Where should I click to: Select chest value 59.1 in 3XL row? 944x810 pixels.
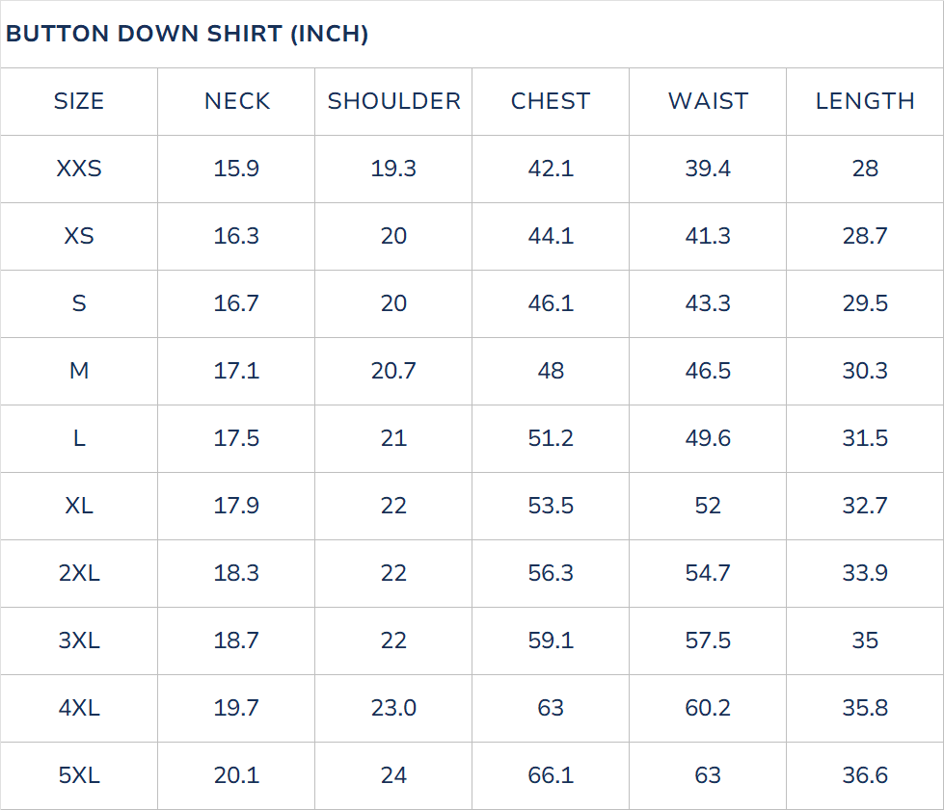(551, 640)
